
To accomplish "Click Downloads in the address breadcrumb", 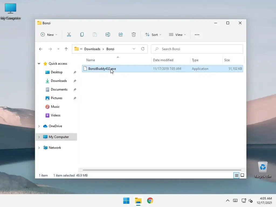I will click(92, 49).
